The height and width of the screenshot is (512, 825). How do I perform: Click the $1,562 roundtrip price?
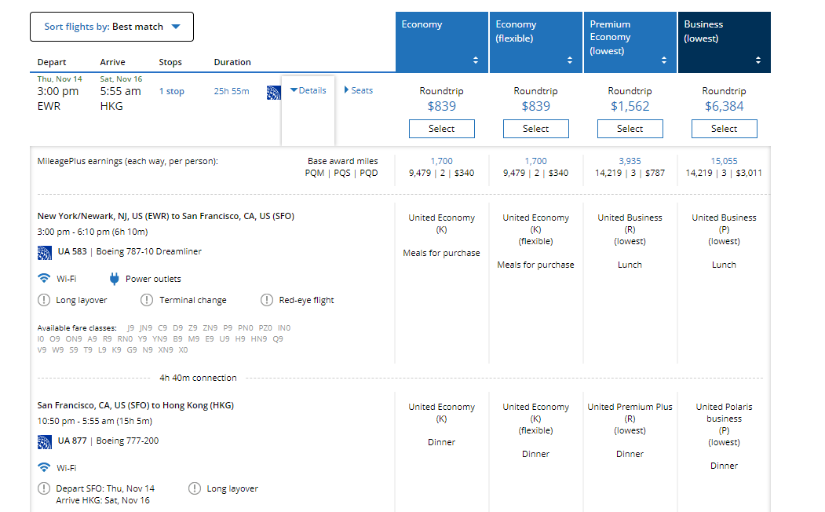point(630,106)
